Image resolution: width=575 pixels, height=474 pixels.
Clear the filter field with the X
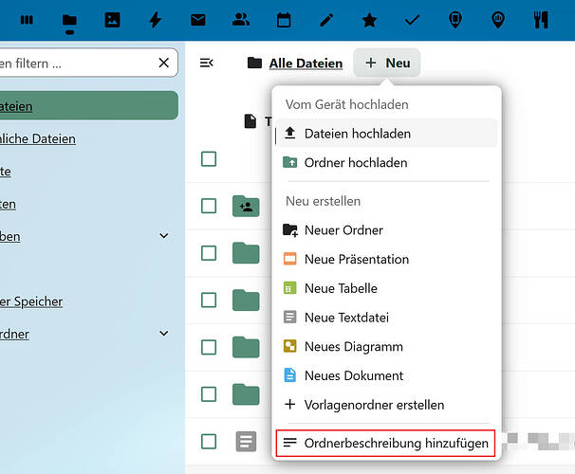pyautogui.click(x=164, y=64)
